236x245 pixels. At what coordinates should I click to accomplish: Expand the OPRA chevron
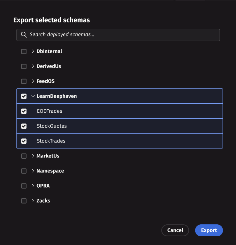tap(33, 186)
